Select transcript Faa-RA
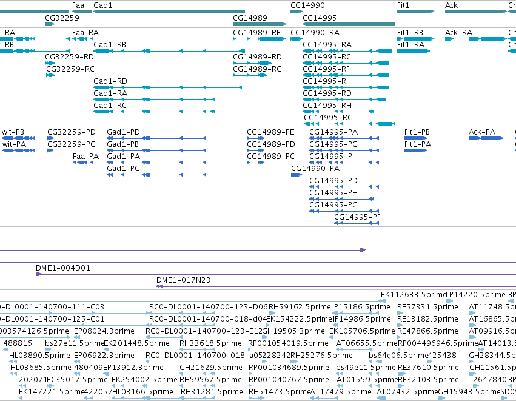This screenshot has width=516, height=401. coord(82,39)
